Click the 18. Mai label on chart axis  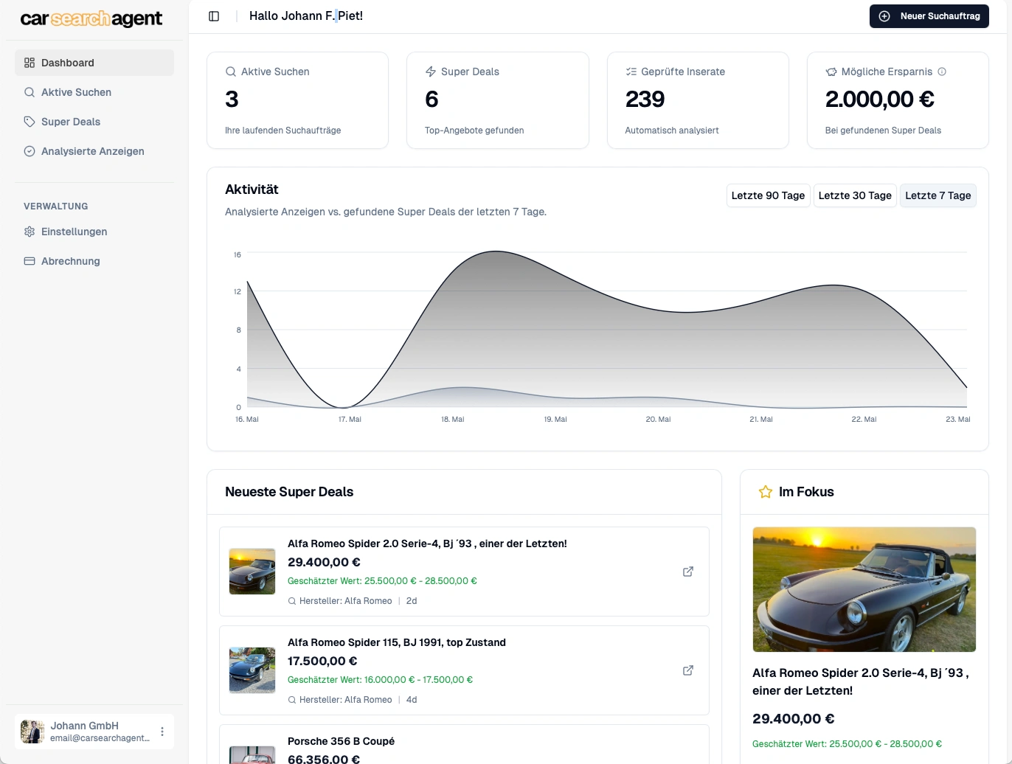pyautogui.click(x=453, y=419)
